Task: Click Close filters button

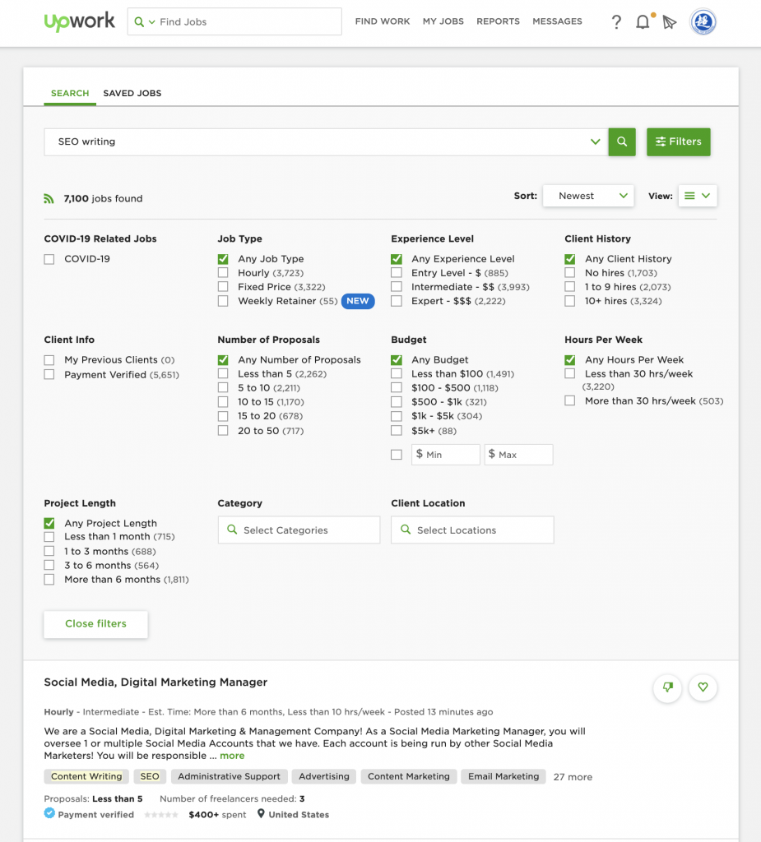Action: pos(95,624)
